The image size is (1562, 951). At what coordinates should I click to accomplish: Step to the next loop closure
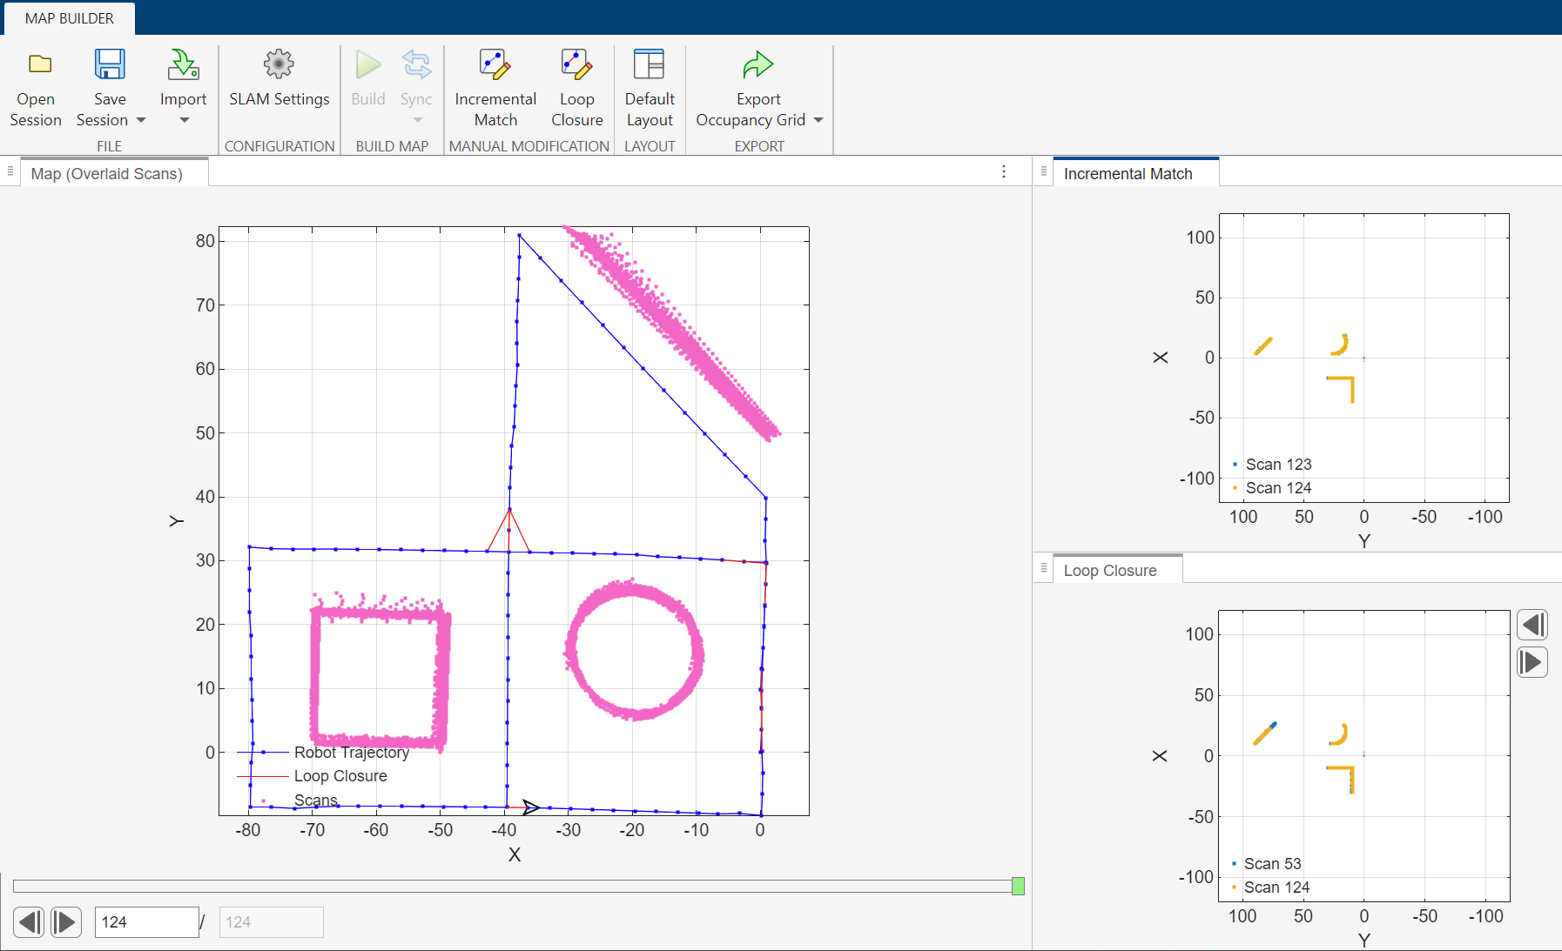(x=1532, y=662)
